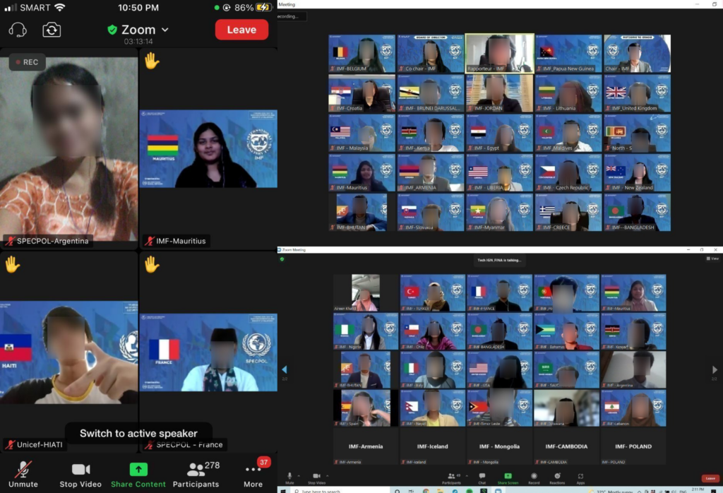
Task: Tap the Switch to active speaker banner
Action: tap(138, 433)
